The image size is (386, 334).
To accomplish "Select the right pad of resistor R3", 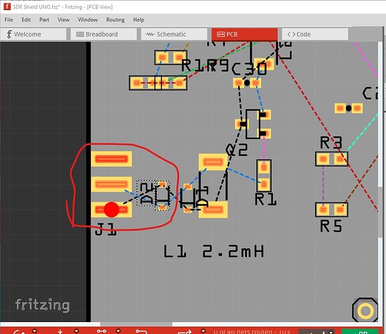I will (341, 159).
